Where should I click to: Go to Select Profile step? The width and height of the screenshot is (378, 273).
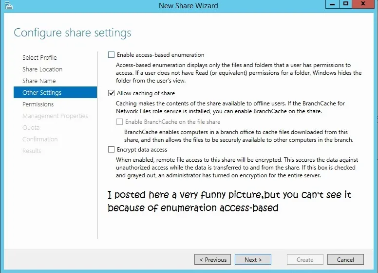pyautogui.click(x=39, y=57)
